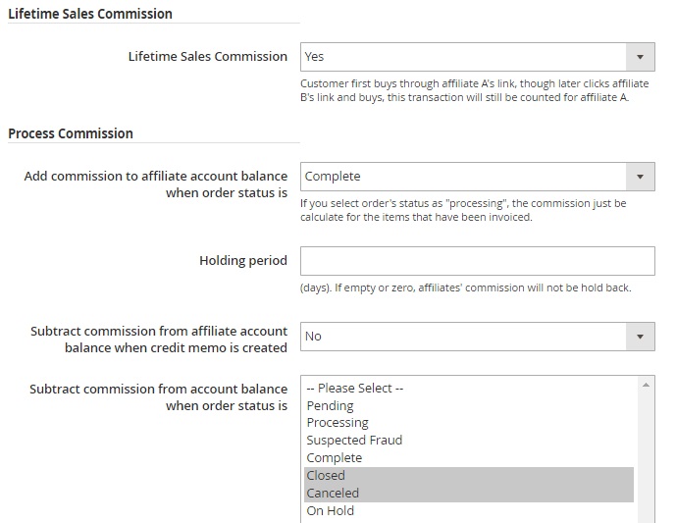Click the Holding period input field

coord(477,261)
